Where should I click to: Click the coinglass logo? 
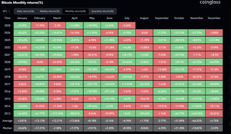(x=210, y=2)
